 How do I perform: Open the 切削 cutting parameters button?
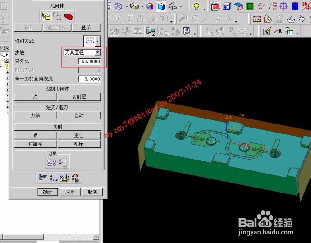[x=58, y=127]
